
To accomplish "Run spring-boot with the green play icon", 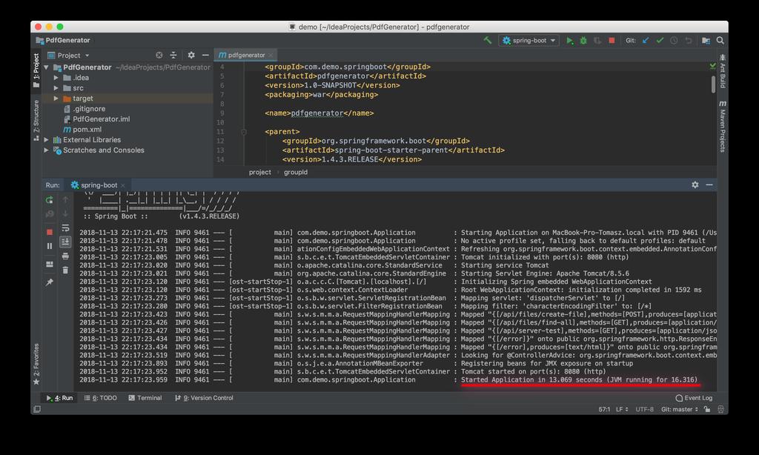I will [570, 41].
